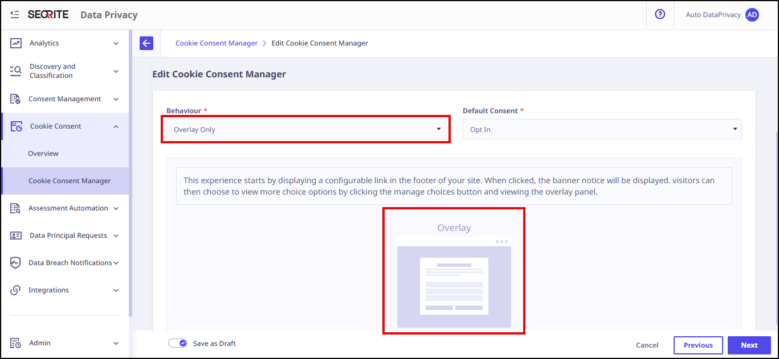Click the Data Breach Notifications shield icon
This screenshot has width=779, height=359.
click(x=16, y=263)
